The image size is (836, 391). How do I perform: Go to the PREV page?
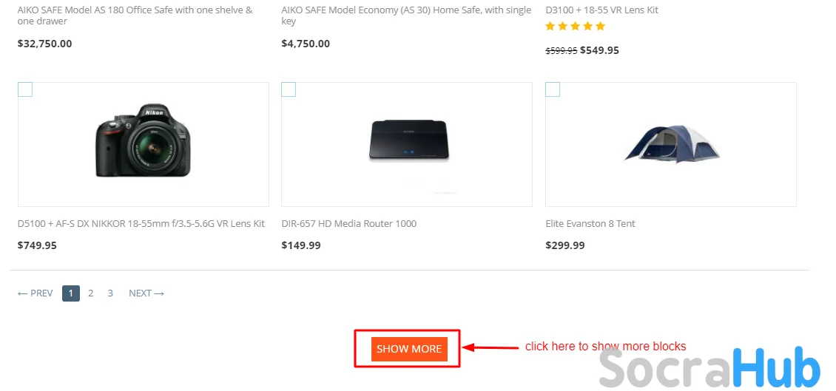35,293
